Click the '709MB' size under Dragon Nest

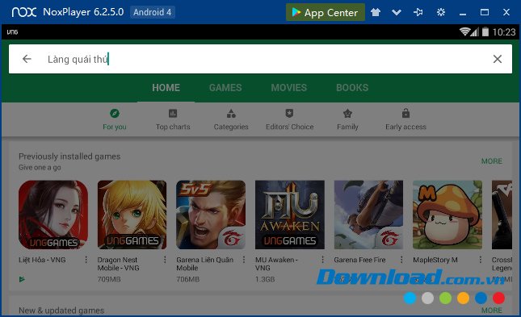pyautogui.click(x=109, y=279)
